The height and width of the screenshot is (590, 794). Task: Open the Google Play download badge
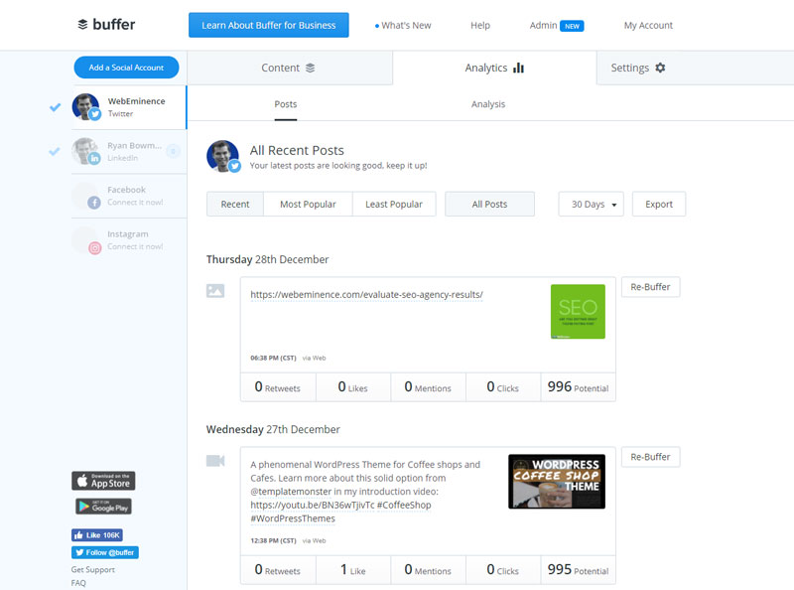coord(104,507)
